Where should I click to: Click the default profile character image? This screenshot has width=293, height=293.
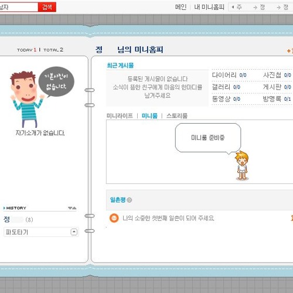(x=28, y=99)
